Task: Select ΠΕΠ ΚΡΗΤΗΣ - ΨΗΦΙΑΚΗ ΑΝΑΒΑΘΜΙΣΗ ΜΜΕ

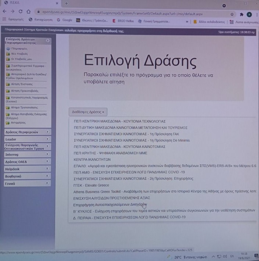Action: point(110,153)
